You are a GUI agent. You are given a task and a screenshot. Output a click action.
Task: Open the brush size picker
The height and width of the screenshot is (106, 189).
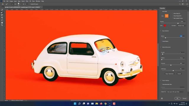[19, 4]
